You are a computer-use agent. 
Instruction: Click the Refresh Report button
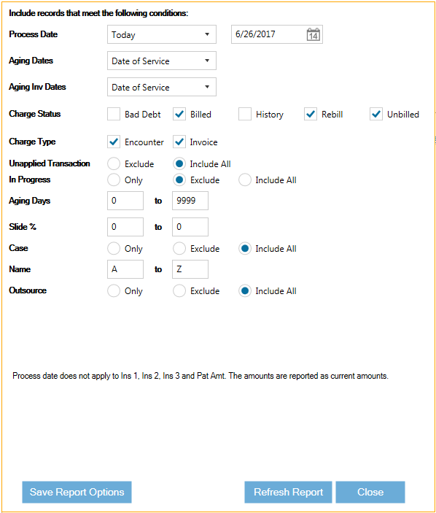click(x=288, y=492)
